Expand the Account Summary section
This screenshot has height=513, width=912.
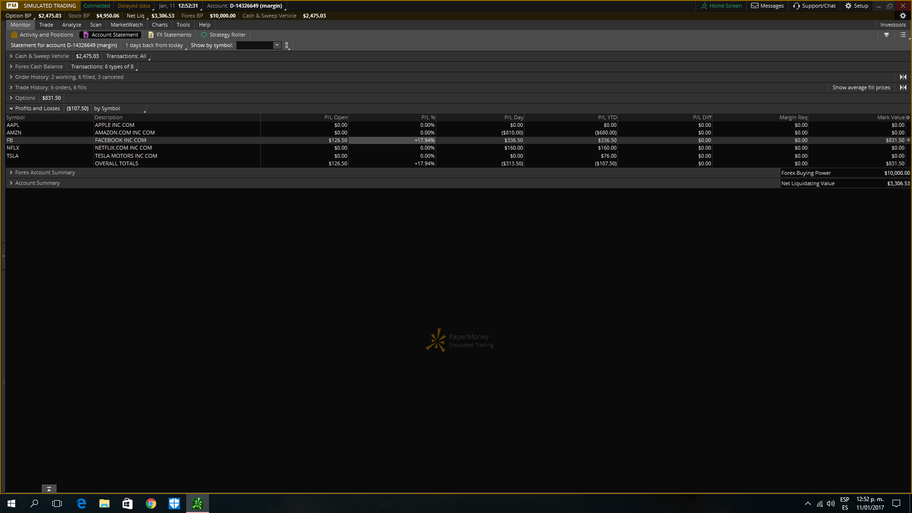(x=11, y=183)
